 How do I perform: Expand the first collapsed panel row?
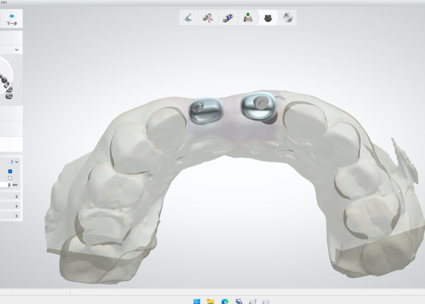click(x=16, y=196)
